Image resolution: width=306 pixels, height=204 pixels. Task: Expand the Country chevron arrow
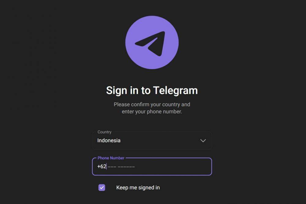point(203,141)
